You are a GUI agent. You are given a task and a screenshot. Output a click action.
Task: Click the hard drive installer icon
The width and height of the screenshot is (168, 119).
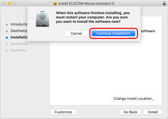click(43, 19)
